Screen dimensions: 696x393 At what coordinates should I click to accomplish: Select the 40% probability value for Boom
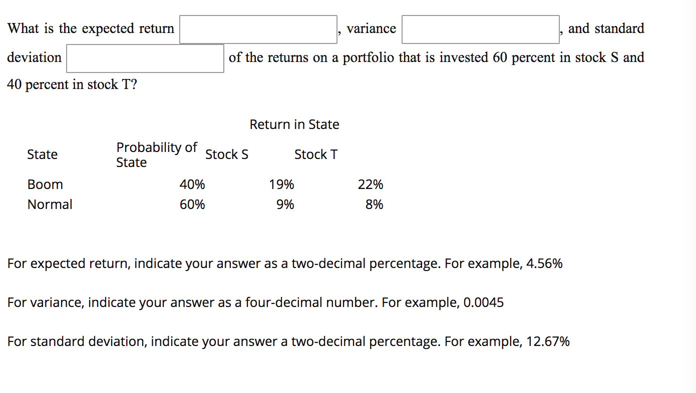pyautogui.click(x=193, y=184)
